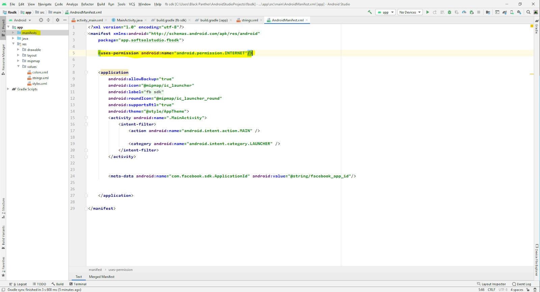Switch to Merged Manifest view
Image resolution: width=540 pixels, height=292 pixels.
[102, 277]
